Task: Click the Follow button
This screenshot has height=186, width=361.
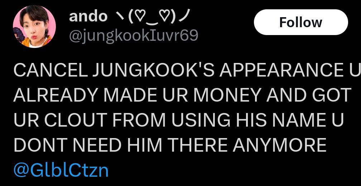Action: coord(301,22)
